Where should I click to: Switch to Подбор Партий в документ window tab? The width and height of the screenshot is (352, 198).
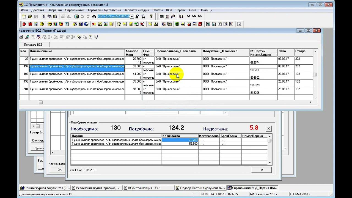pos(201,188)
